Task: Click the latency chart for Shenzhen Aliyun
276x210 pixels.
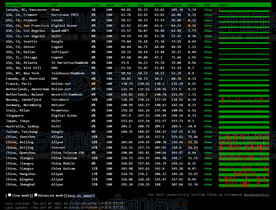Action: (x=244, y=137)
